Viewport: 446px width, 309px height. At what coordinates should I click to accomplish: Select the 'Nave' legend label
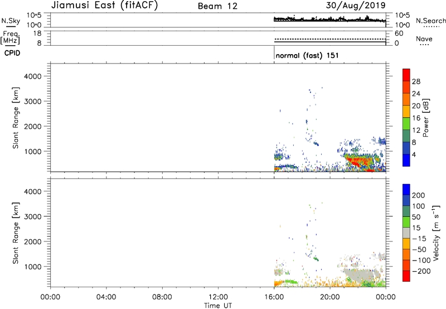(424, 38)
